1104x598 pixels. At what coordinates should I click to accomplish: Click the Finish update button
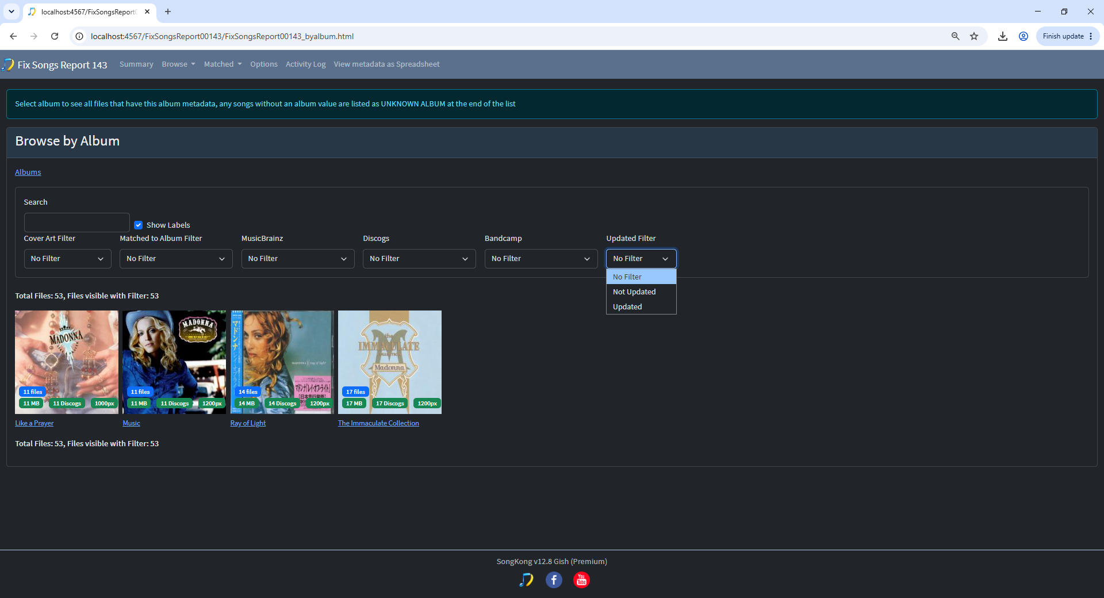point(1068,36)
